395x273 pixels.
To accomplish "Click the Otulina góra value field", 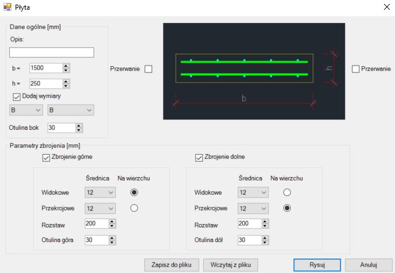I will pos(97,240).
